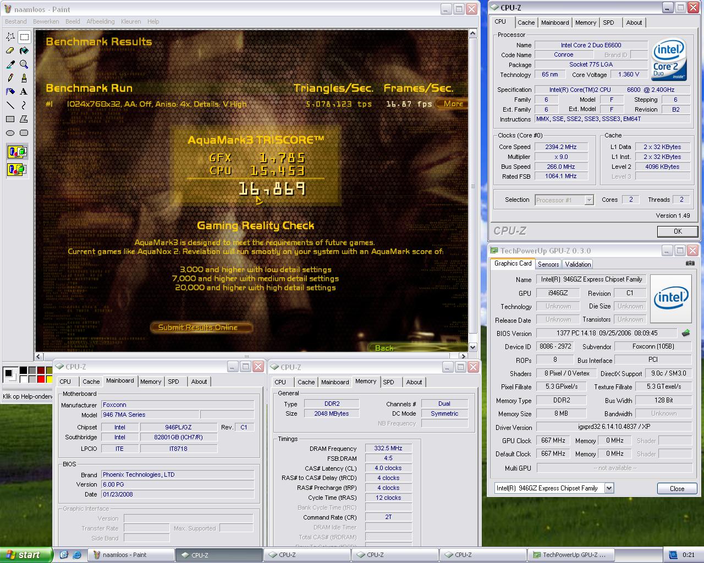Click the 'Intel Core 2 Duo E6600' name field

point(591,45)
